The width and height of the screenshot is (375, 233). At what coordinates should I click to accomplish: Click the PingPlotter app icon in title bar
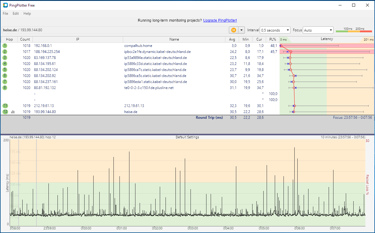[5, 5]
